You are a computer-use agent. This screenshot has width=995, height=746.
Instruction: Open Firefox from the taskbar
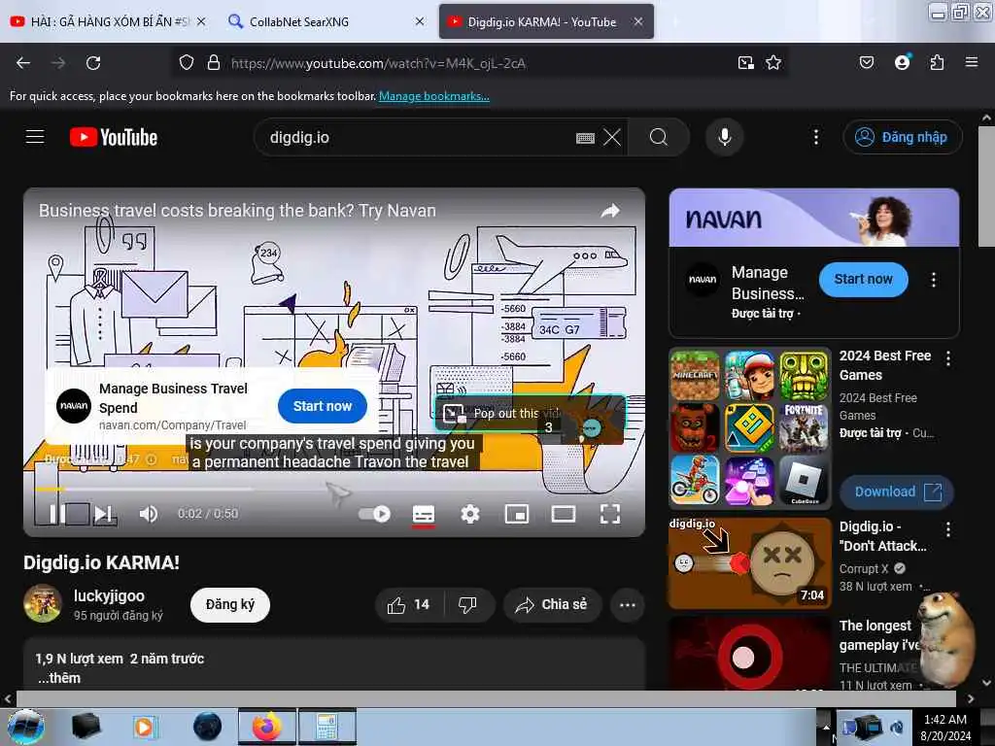tap(267, 727)
